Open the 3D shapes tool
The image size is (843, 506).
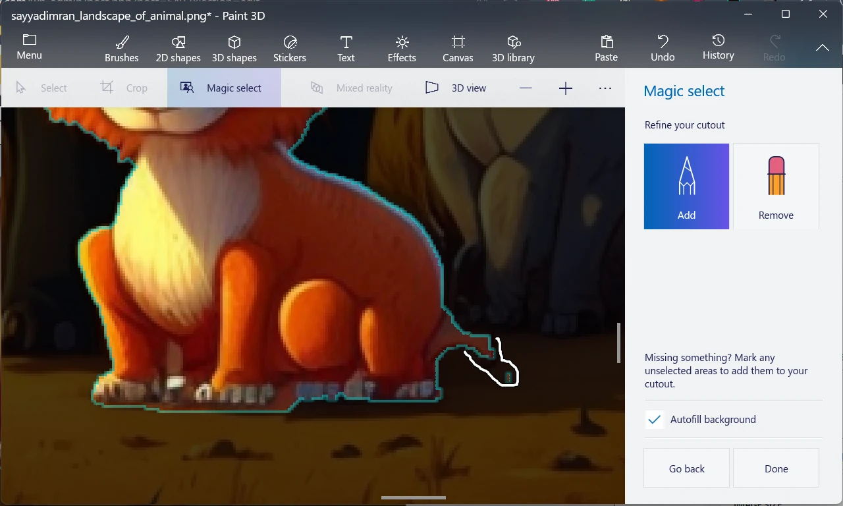[x=234, y=47]
